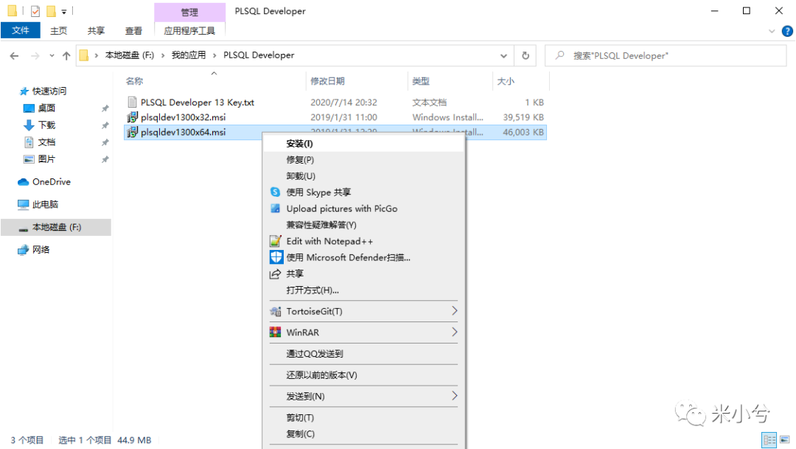Click the Network 网络 icon

coord(23,249)
